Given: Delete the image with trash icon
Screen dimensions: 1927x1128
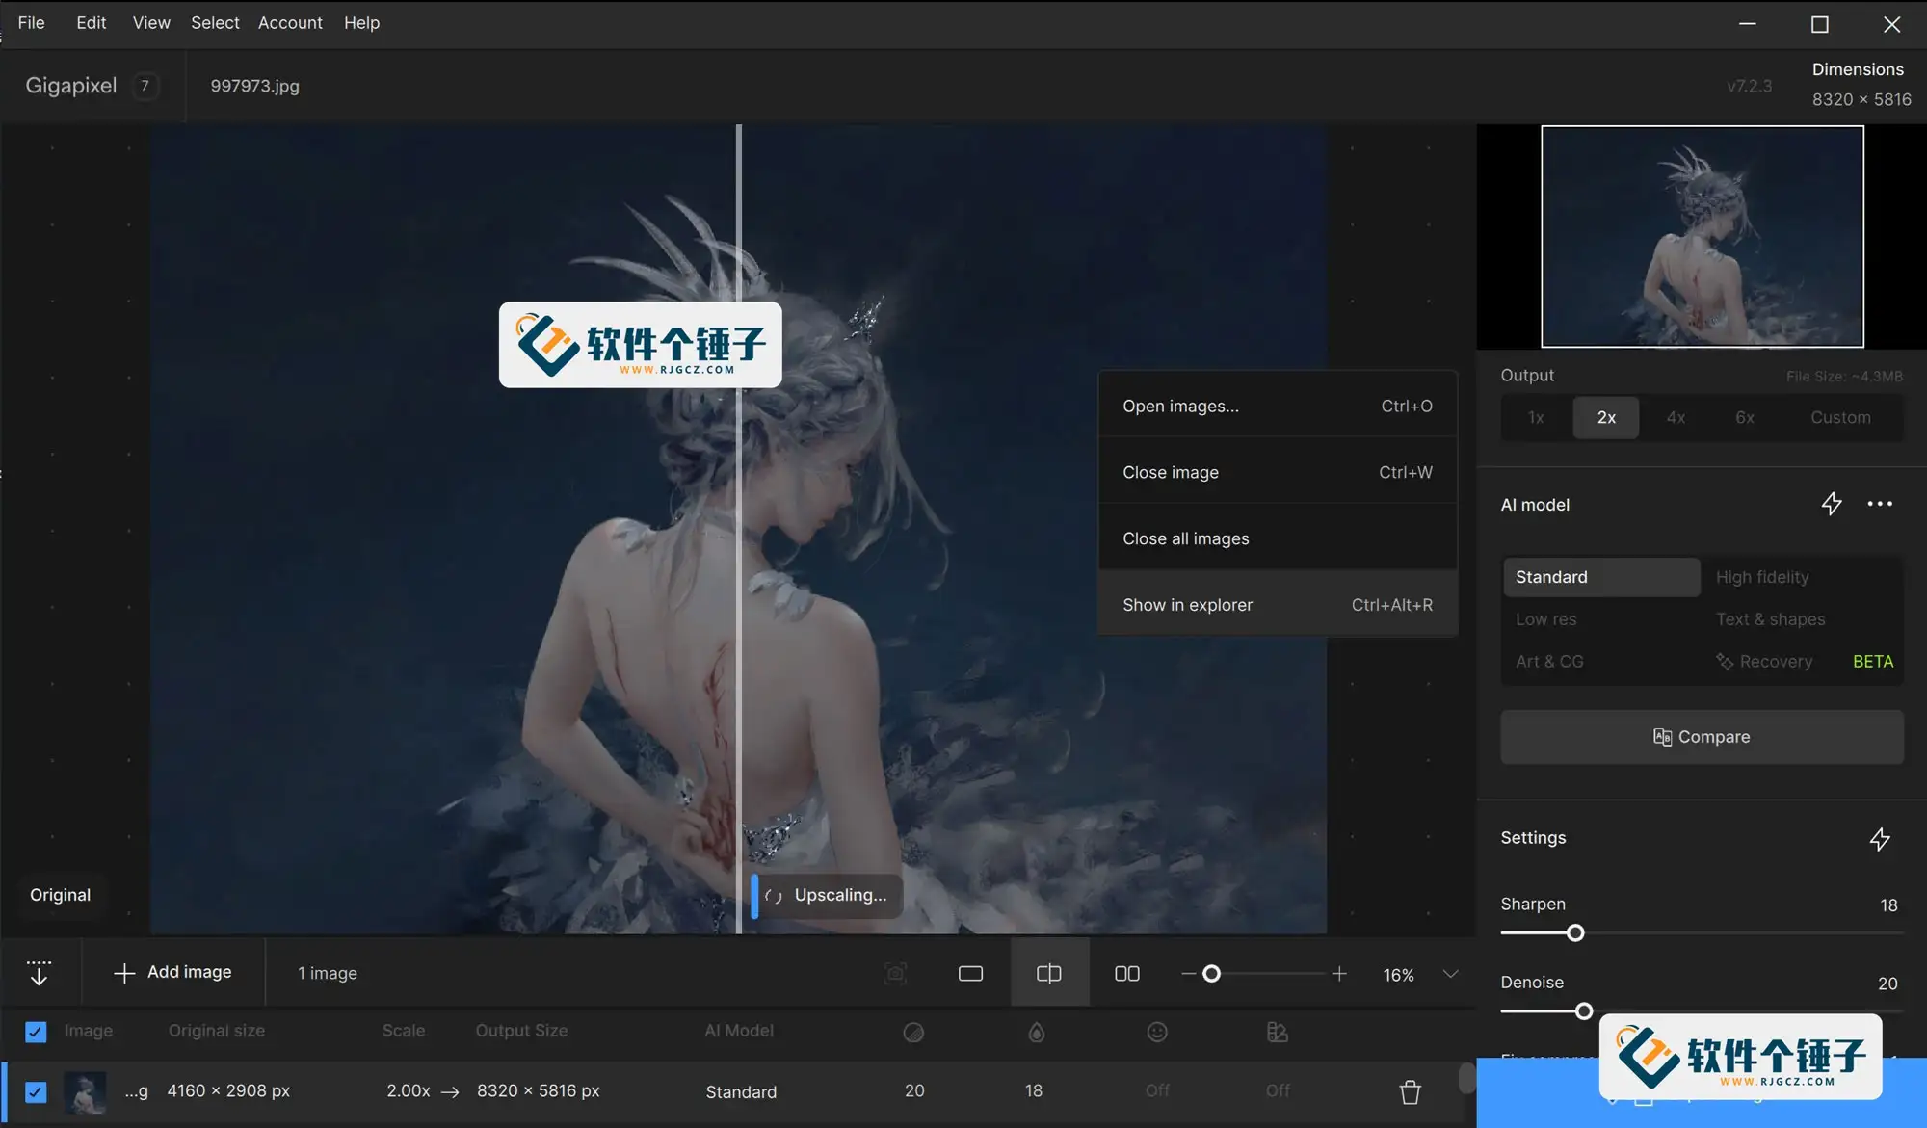Looking at the screenshot, I should 1410,1091.
